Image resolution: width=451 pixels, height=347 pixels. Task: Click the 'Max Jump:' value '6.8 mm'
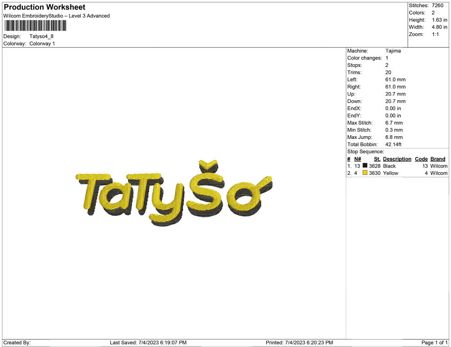point(394,137)
